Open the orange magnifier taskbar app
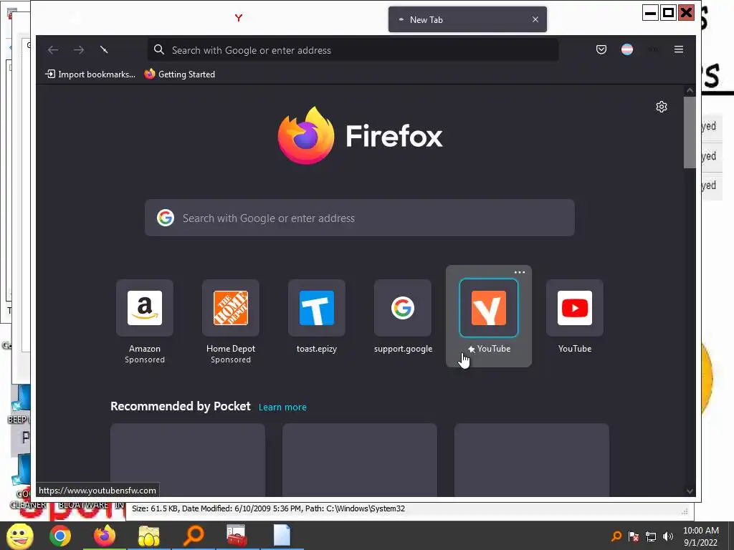The width and height of the screenshot is (734, 550). point(193,536)
